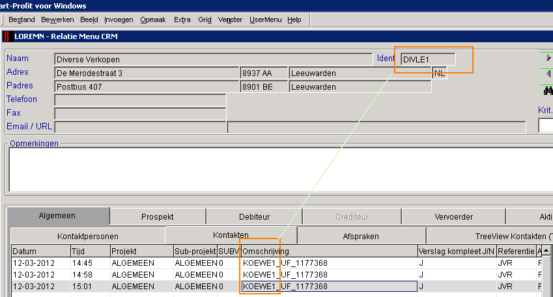Viewport: 553px width, 297px height.
Task: Open the Bewerken menu
Action: 57,19
